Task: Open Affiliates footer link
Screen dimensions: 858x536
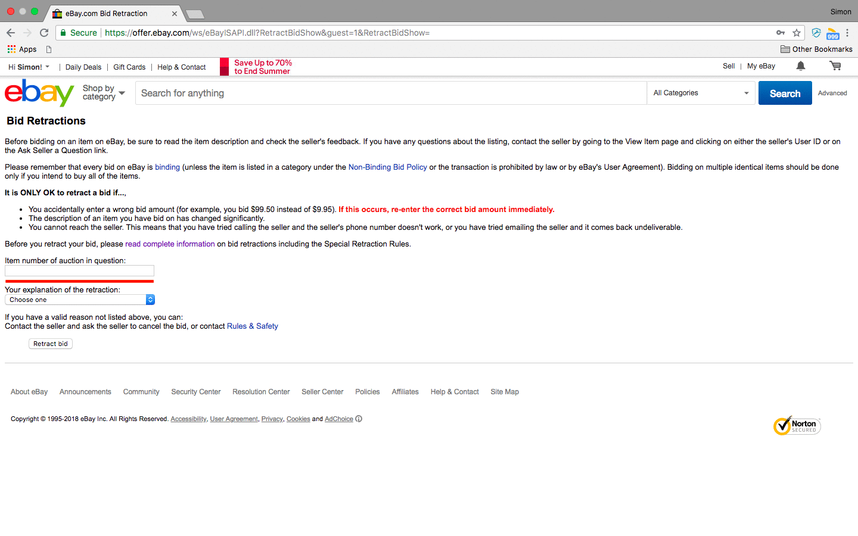Action: (405, 392)
